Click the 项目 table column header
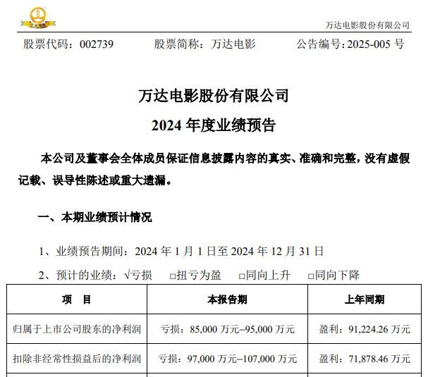Image resolution: width=428 pixels, height=377 pixels. pos(77,299)
